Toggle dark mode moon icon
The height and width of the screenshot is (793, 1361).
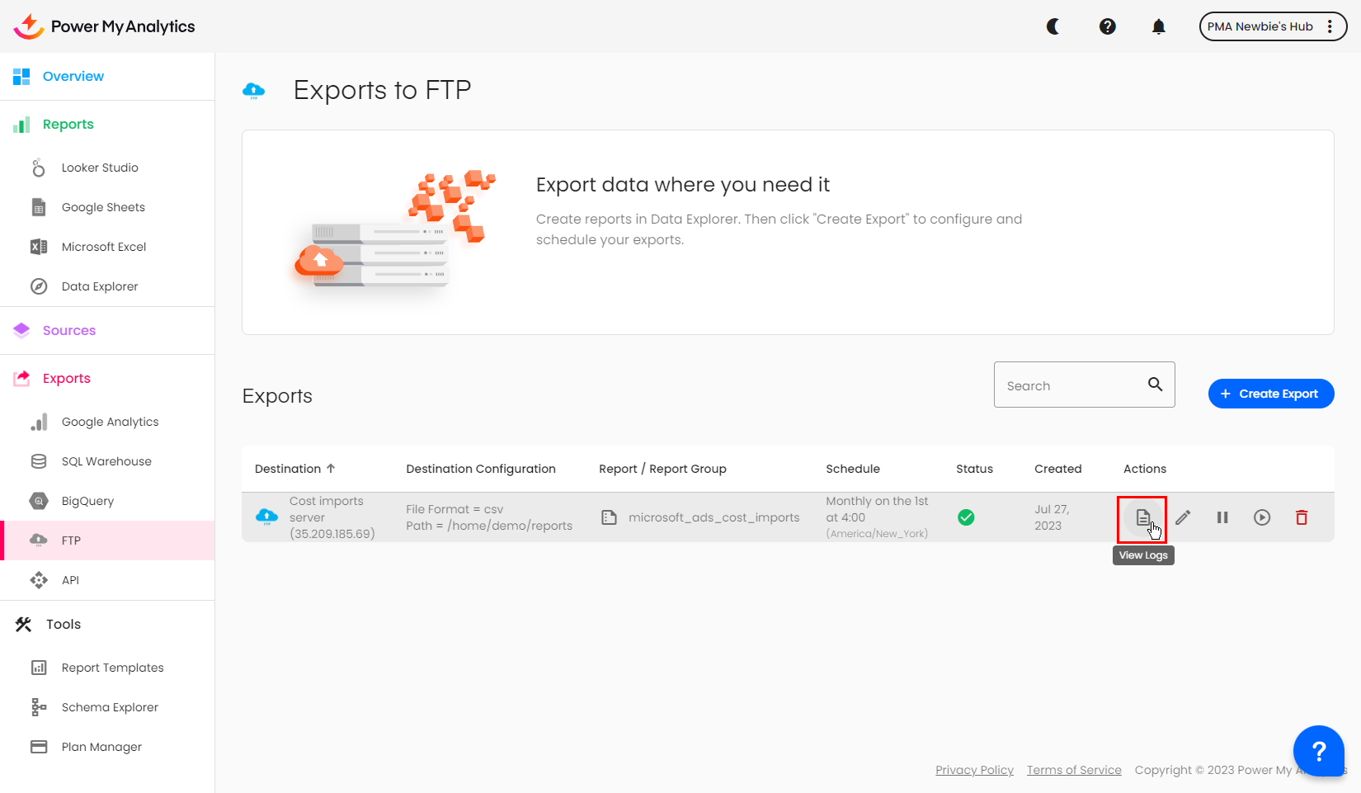click(1053, 26)
